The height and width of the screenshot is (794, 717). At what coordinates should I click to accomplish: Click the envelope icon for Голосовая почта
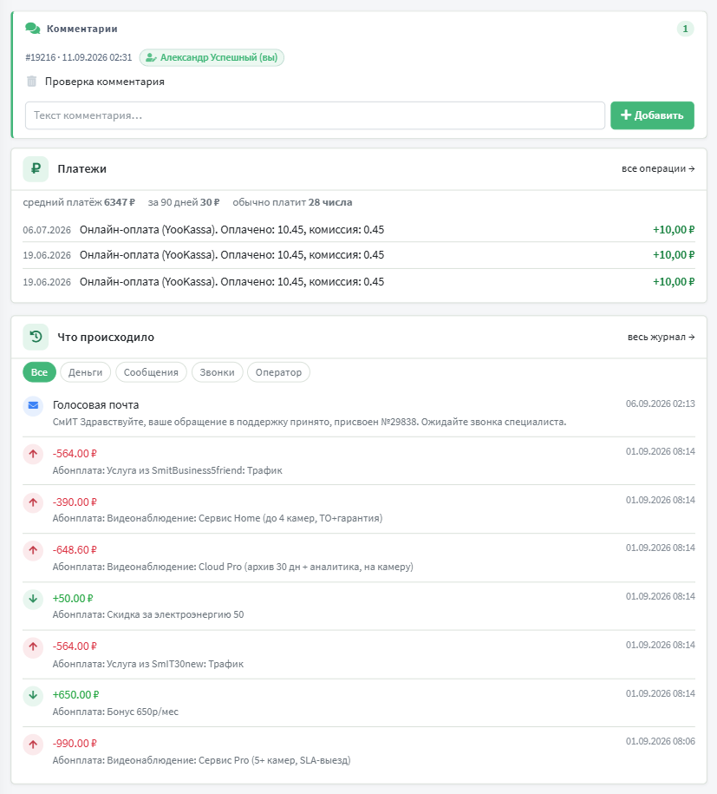click(33, 405)
